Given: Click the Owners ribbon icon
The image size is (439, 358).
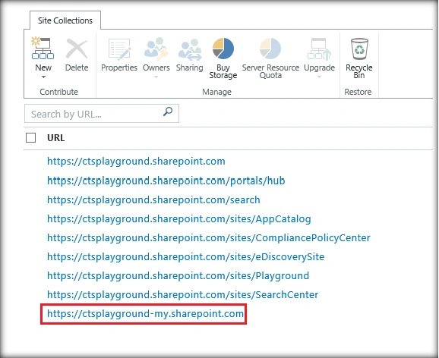Looking at the screenshot, I should coord(156,49).
